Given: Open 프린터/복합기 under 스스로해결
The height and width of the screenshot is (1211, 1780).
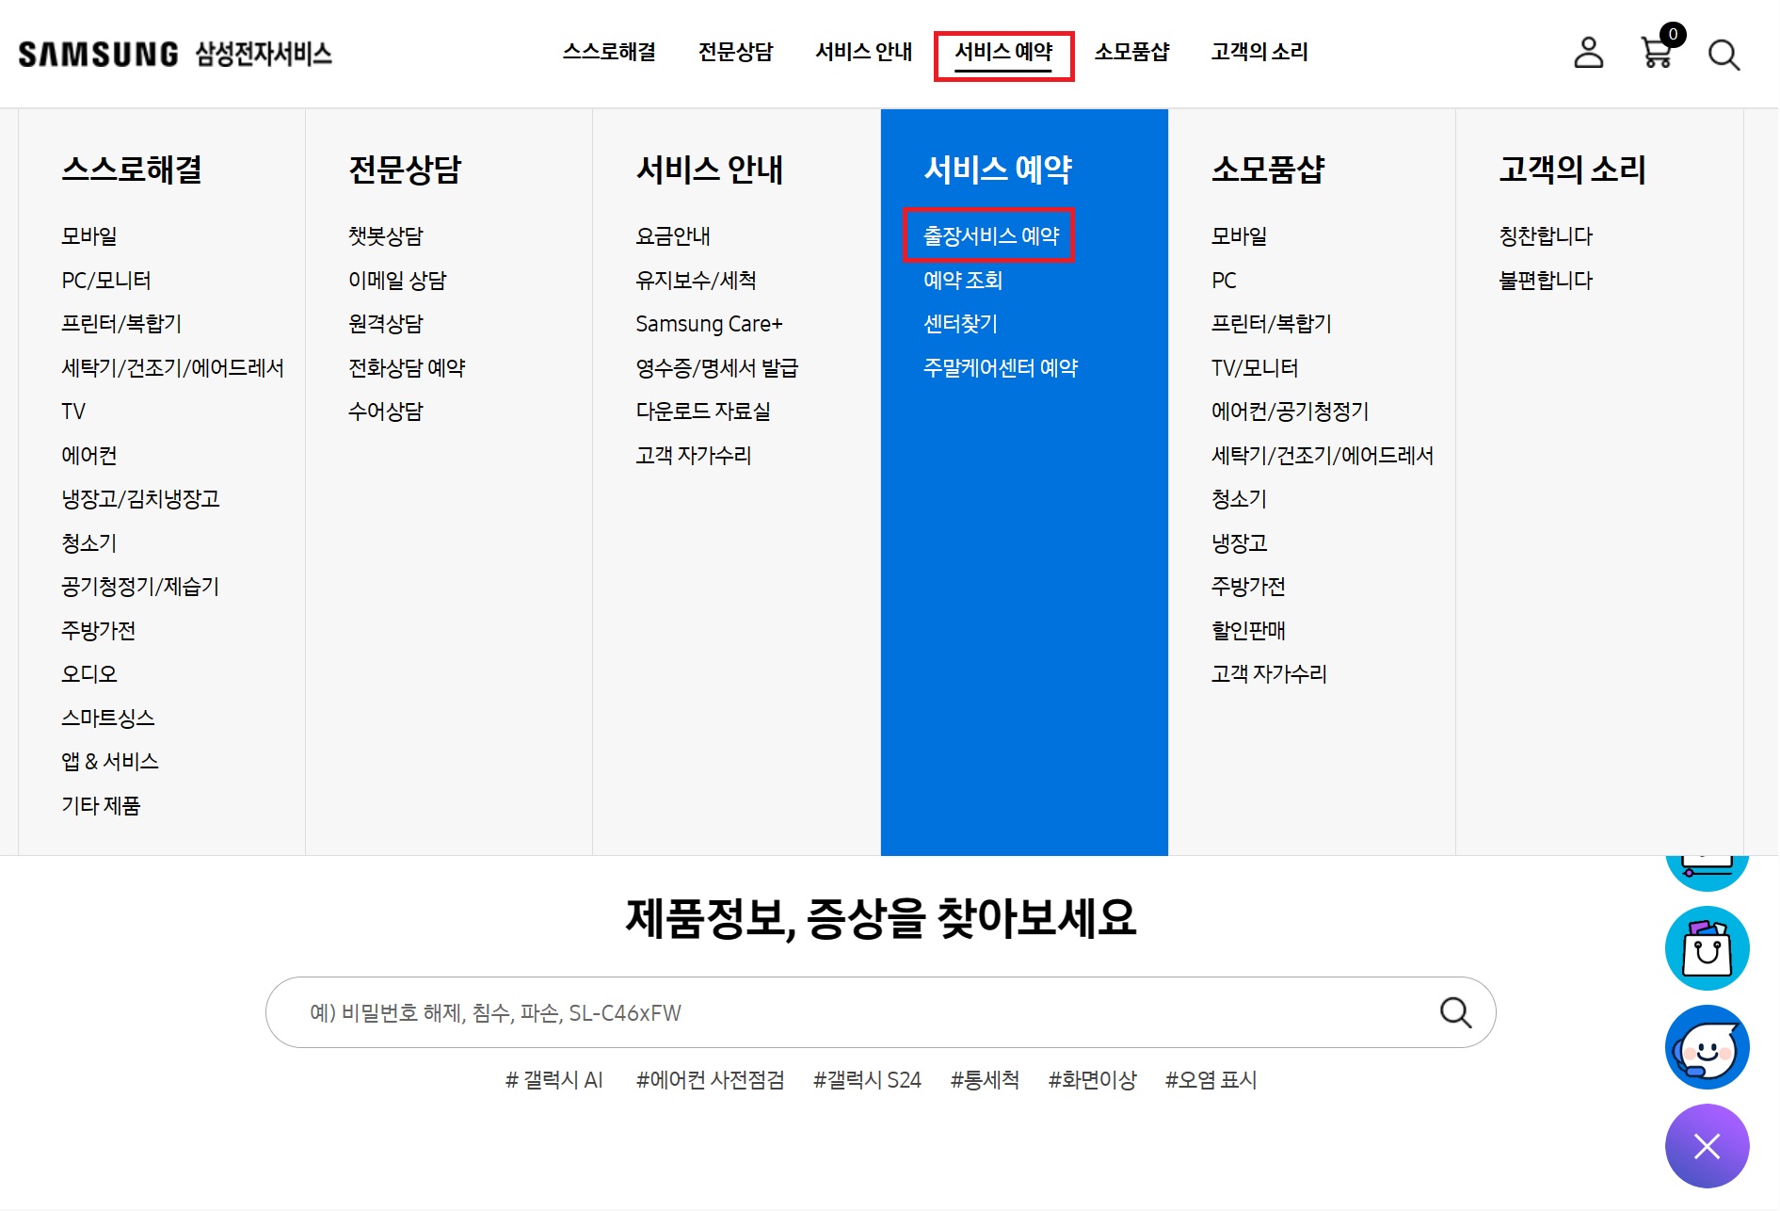Looking at the screenshot, I should 121,323.
